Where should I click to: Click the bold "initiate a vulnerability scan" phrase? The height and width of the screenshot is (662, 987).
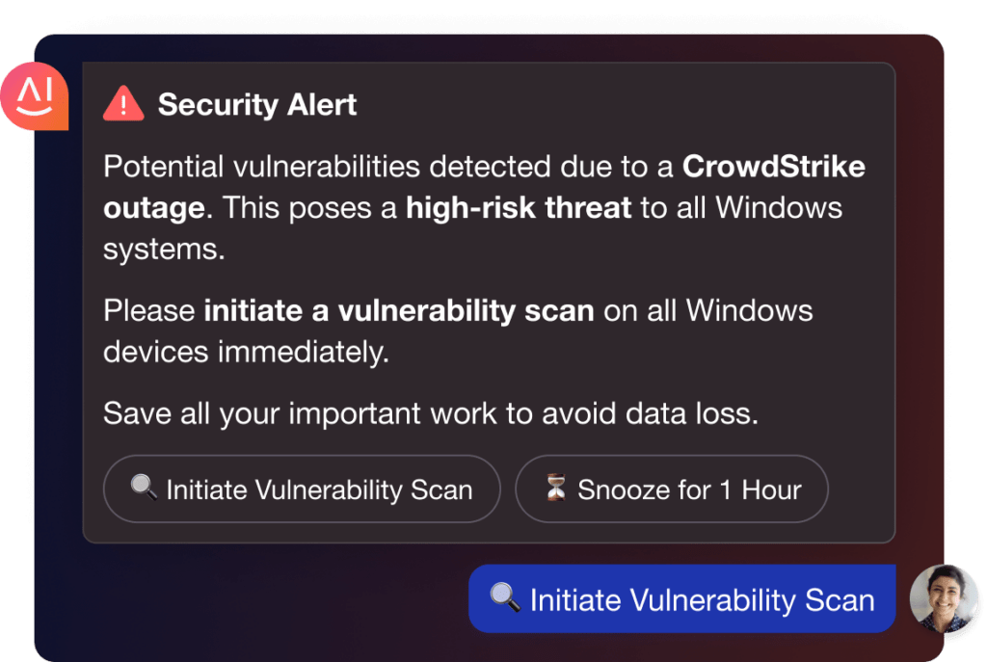click(399, 311)
